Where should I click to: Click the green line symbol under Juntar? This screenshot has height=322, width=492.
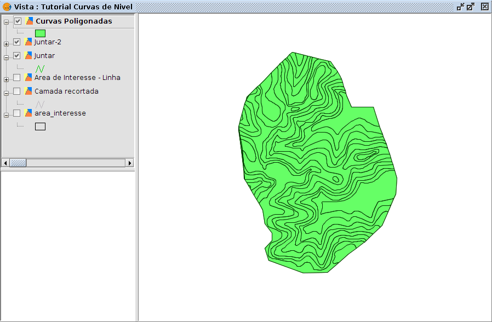(x=40, y=69)
